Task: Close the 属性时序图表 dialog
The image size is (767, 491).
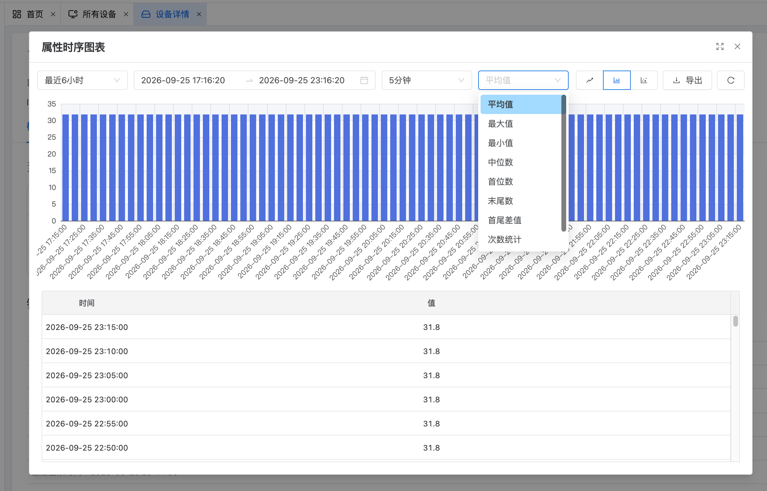Action: pos(737,46)
